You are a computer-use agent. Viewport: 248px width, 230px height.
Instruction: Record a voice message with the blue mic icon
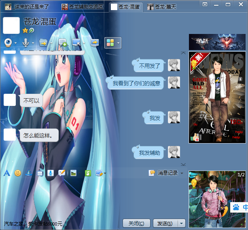[51, 173]
